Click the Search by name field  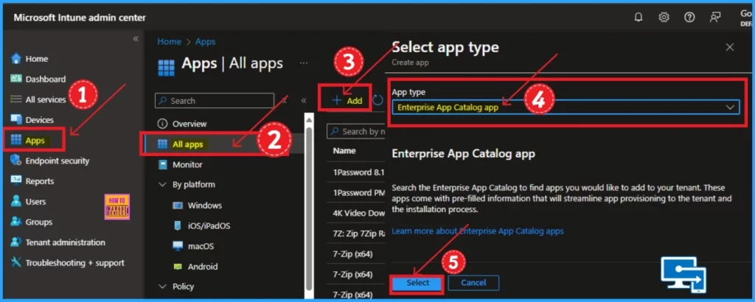tap(355, 131)
